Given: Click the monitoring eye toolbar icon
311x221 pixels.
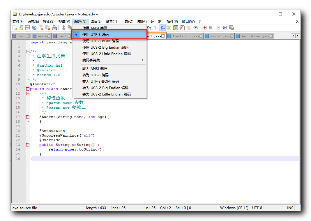Looking at the screenshot, I should tap(196, 28).
